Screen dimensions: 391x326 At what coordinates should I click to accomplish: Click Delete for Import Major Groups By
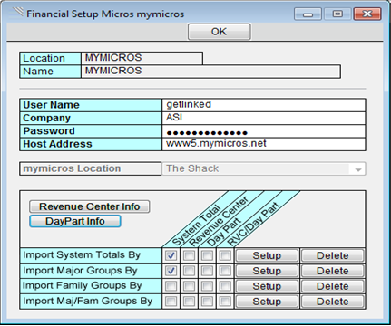[332, 271]
